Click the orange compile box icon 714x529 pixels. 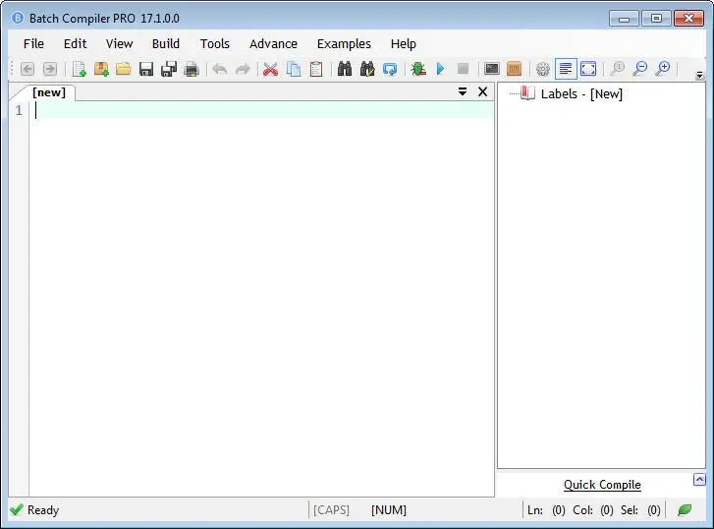(514, 69)
